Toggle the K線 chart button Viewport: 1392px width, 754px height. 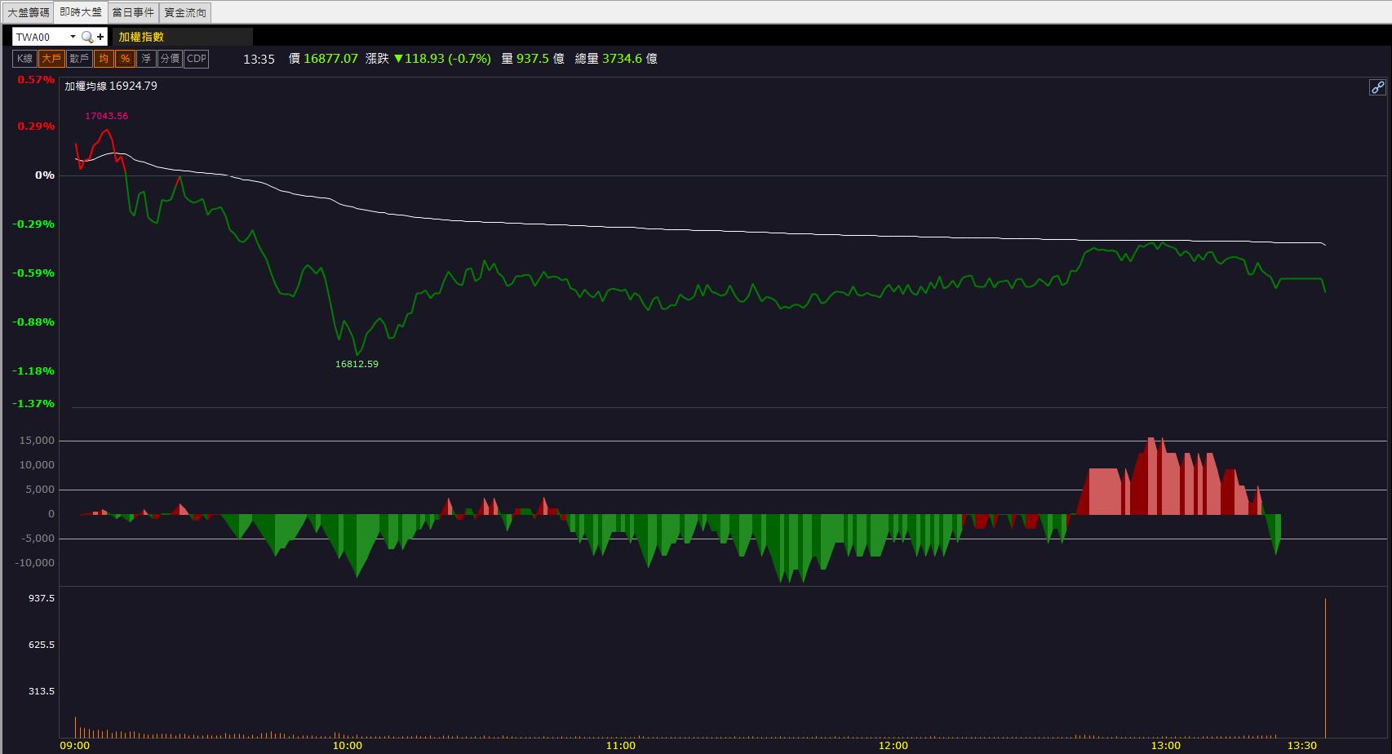(24, 59)
